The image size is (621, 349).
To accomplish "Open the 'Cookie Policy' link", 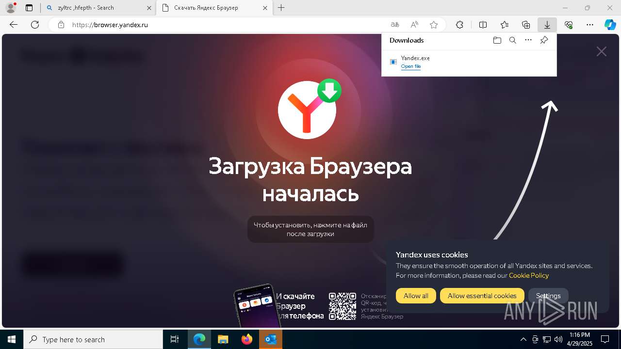I will click(529, 275).
